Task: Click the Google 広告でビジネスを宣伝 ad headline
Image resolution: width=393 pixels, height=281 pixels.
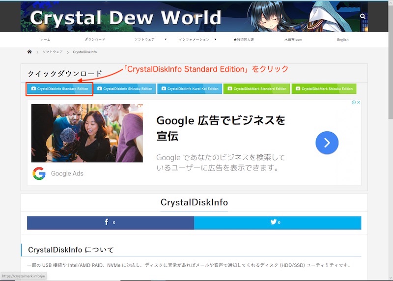Action: [x=221, y=128]
